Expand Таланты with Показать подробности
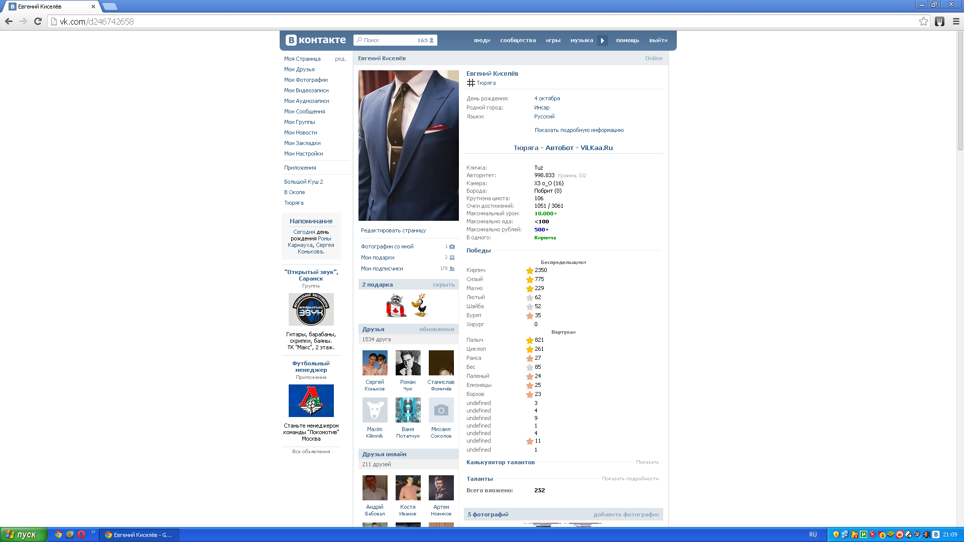The image size is (964, 542). pos(630,479)
